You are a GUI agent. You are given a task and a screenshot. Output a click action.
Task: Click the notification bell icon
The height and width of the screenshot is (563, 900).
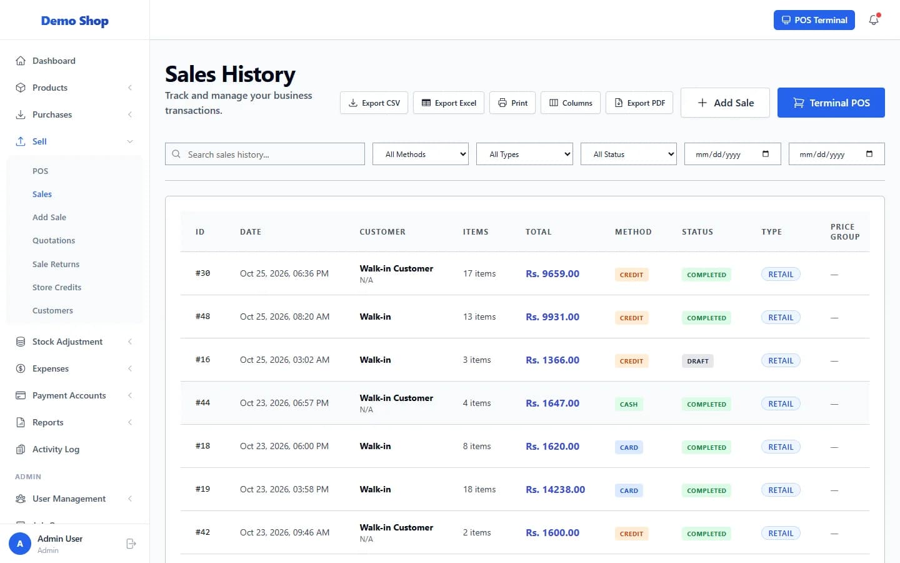874,20
